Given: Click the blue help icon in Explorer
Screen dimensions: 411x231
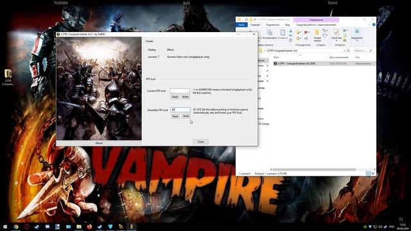Looking at the screenshot, I should (x=374, y=24).
